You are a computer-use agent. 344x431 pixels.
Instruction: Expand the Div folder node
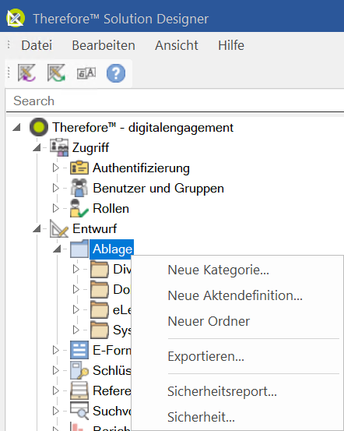[x=76, y=269]
